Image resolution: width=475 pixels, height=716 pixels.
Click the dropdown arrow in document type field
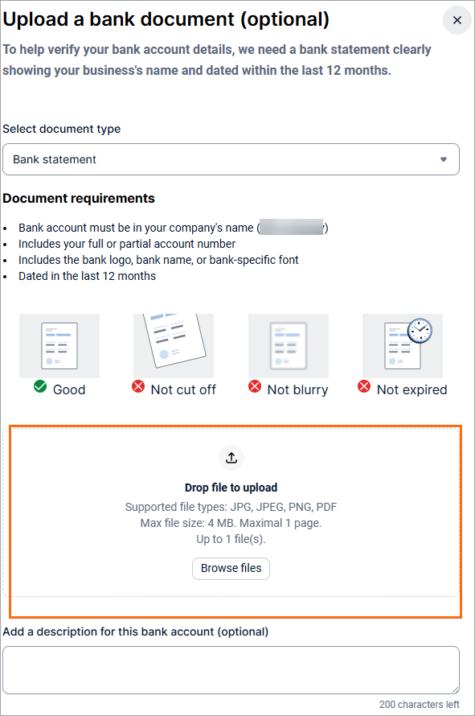pos(444,159)
